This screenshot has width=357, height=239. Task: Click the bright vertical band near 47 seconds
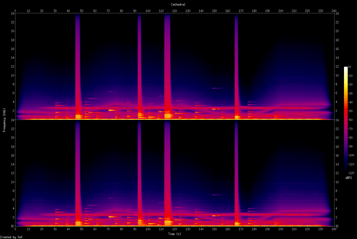pyautogui.click(x=77, y=66)
